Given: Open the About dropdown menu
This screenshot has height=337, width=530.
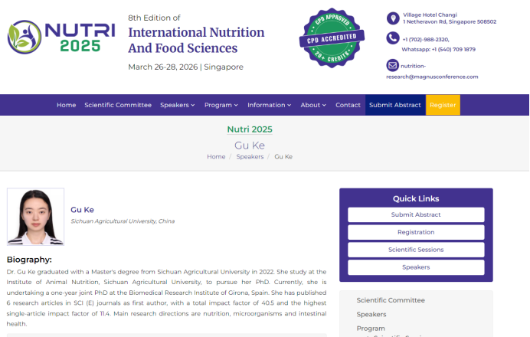Looking at the screenshot, I should coord(313,105).
